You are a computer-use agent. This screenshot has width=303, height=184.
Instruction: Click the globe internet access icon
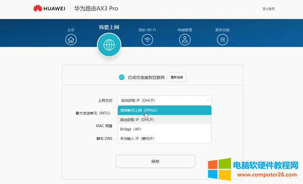click(x=109, y=45)
